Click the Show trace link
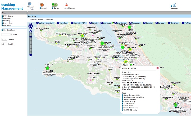191x116 pixels. click(128, 106)
